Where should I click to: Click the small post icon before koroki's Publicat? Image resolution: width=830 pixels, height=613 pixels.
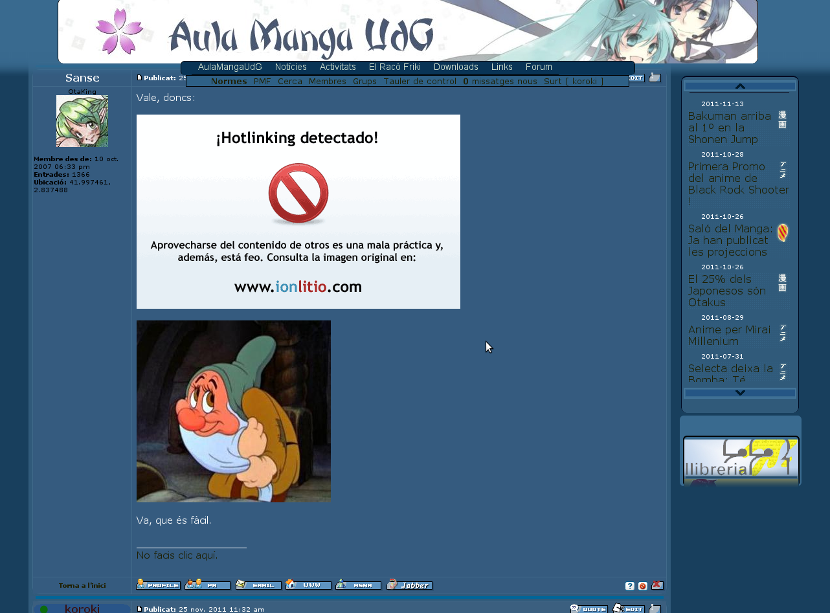point(139,609)
